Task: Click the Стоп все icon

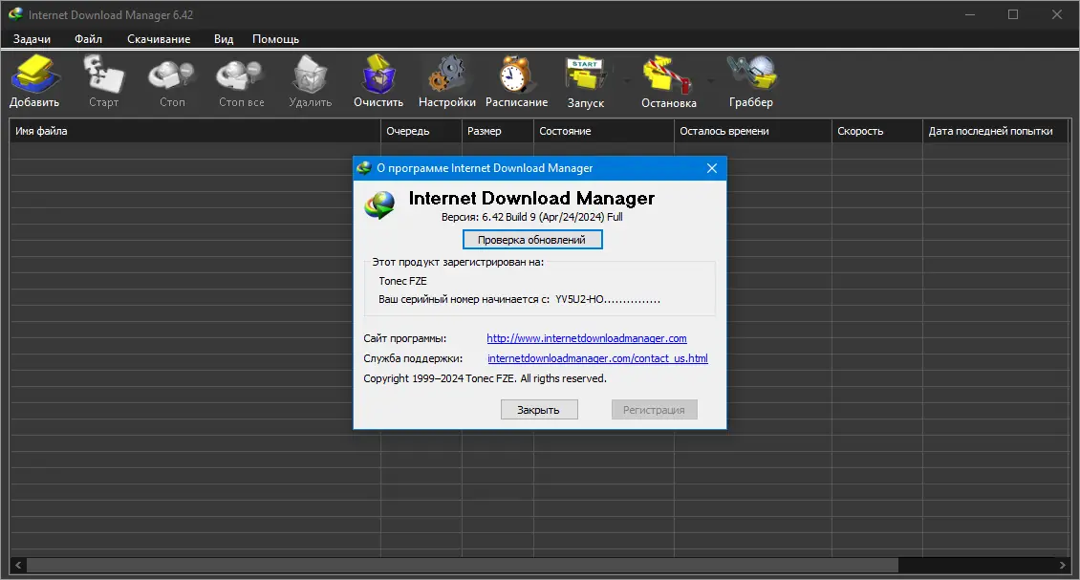Action: 239,76
